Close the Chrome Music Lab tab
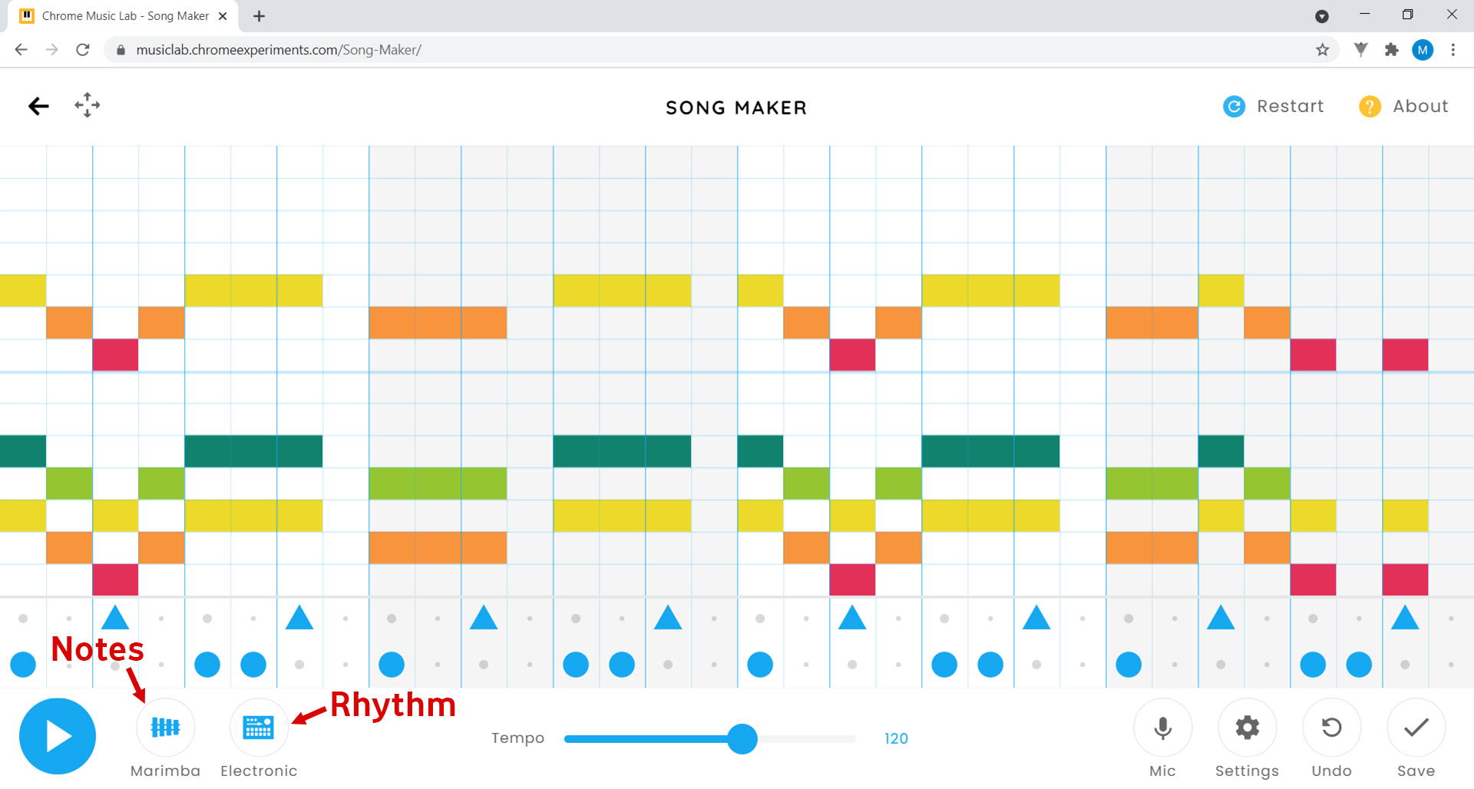1474x789 pixels. (x=223, y=16)
